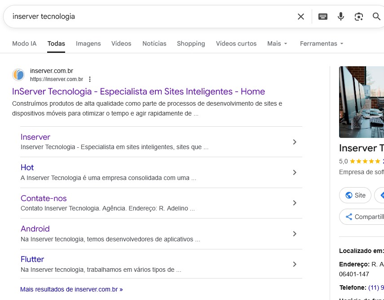Run the search via the magnifier icon
The image size is (384, 300).
[377, 17]
